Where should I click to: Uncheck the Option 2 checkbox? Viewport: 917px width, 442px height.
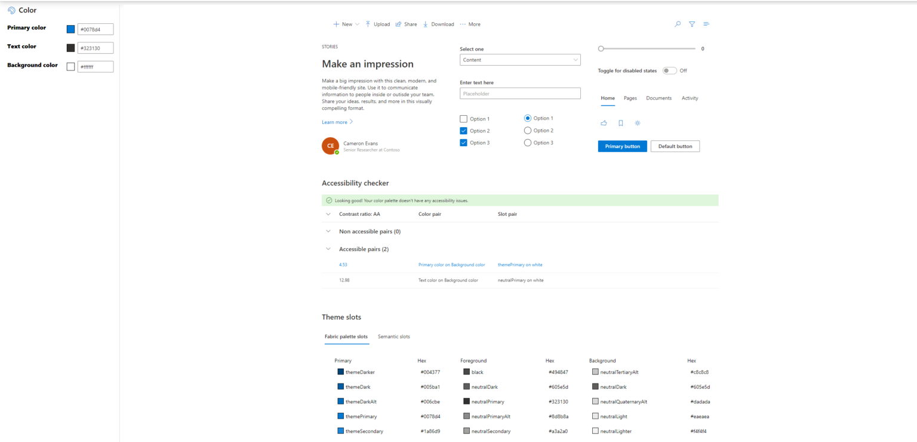click(x=463, y=130)
